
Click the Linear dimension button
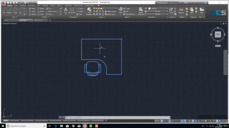[79, 9]
